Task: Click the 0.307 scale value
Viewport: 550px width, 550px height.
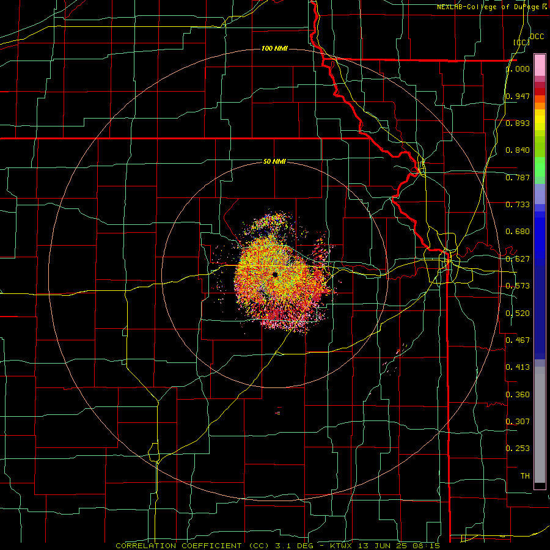Action: [x=518, y=421]
